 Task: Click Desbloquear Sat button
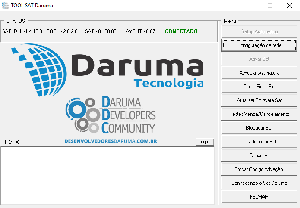click(x=259, y=142)
